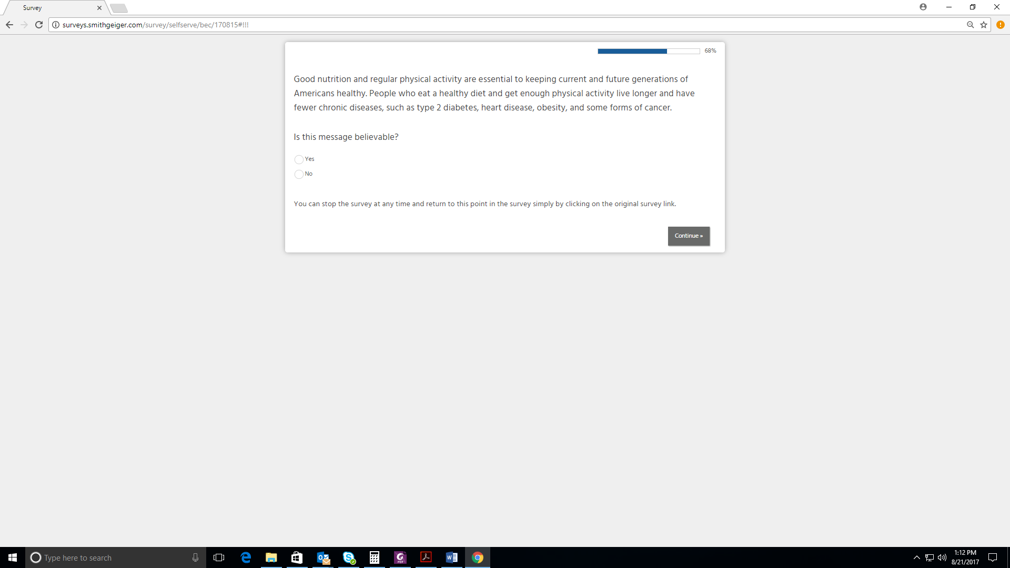Open the zoom magnifier icon in address bar
This screenshot has height=568, width=1010.
971,25
